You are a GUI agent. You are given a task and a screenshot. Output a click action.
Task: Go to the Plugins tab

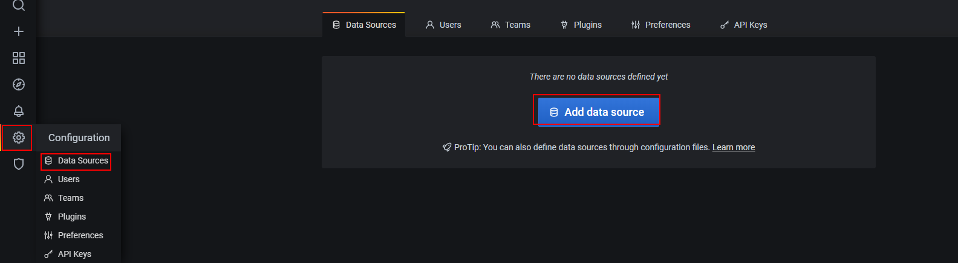[x=581, y=25]
